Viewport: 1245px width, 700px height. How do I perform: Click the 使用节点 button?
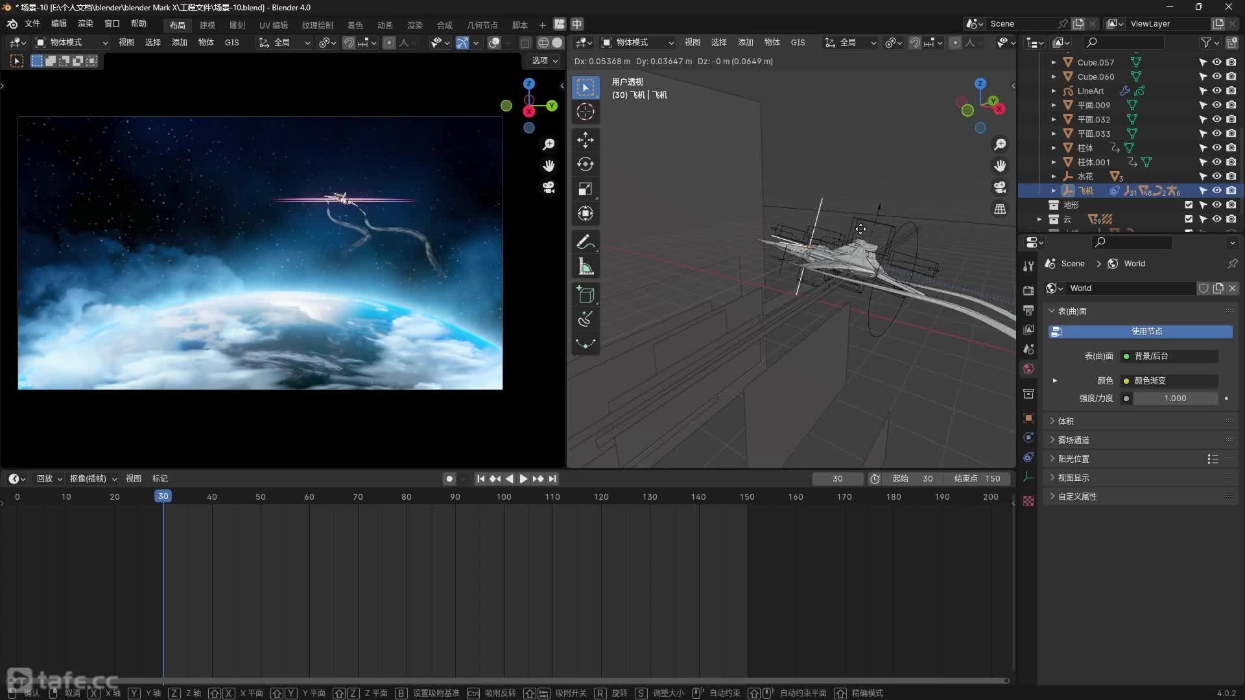point(1141,332)
